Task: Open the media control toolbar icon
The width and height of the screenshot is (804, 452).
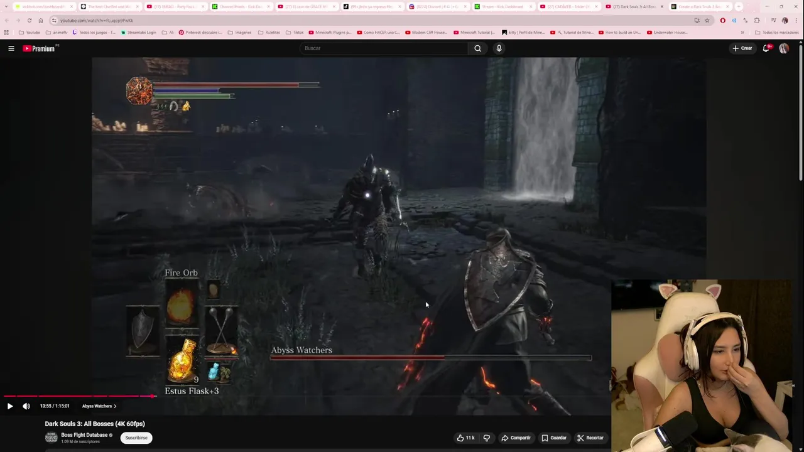Action: point(773,20)
